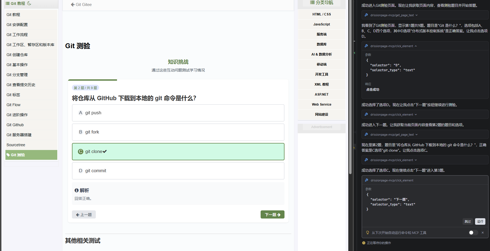The image size is (490, 251).
Task: Toggle the dark mode moon icon
Action: [29, 3]
